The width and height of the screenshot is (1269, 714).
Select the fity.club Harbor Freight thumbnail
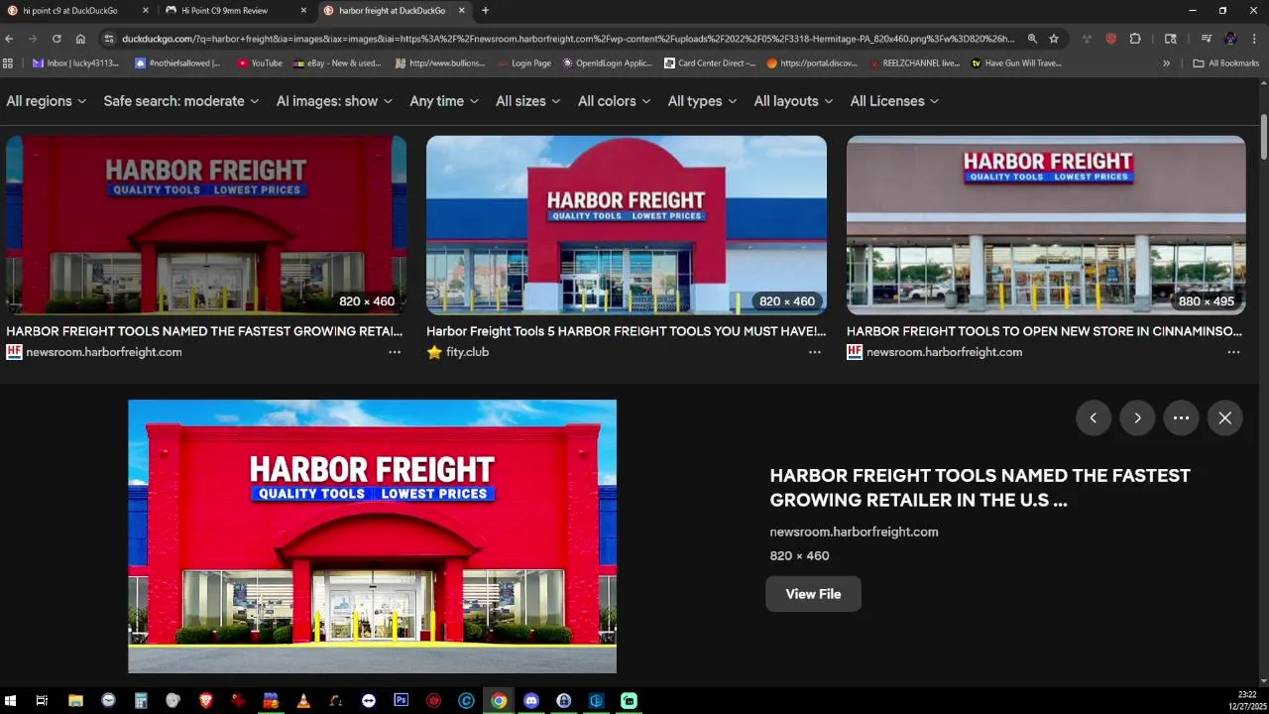click(627, 225)
